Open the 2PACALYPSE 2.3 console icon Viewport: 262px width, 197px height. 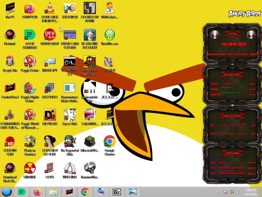pos(70,66)
